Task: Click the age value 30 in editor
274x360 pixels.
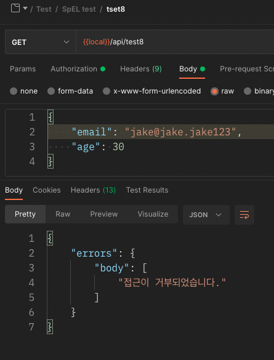Action: click(118, 146)
